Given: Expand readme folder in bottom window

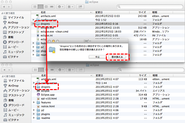Looking at the screenshot, I should point(34,118).
